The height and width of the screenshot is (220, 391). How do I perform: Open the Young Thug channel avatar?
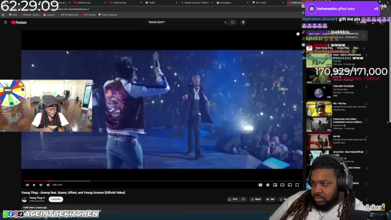click(24, 199)
